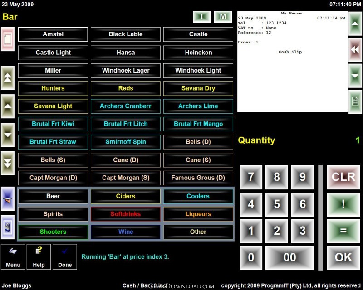Click the document icon beside the receipt
The height and width of the screenshot is (290, 363).
click(355, 102)
